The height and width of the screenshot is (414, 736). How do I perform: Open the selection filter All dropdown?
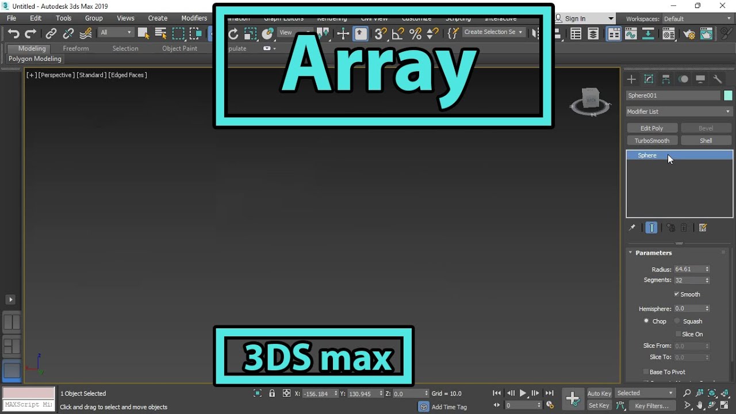tap(116, 33)
